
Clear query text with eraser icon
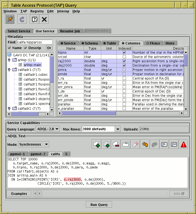[x=135, y=144]
